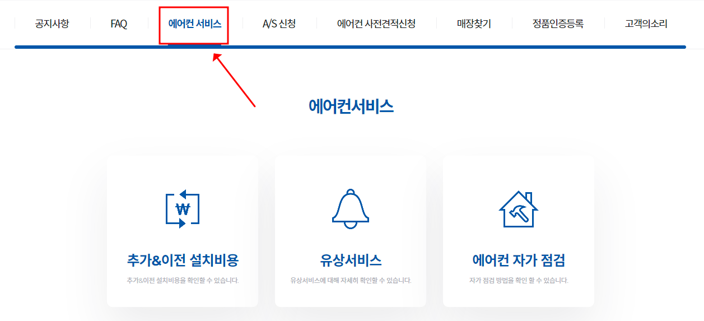Open the 공지사항 menu tab
The height and width of the screenshot is (321, 704).
(x=52, y=24)
